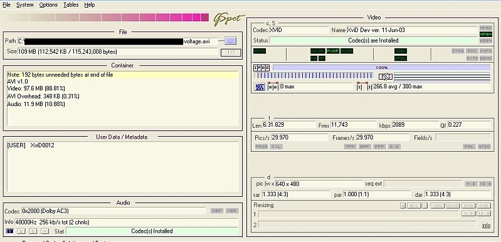Click the Len 6:31.829 field
501x242 pixels.
[x=288, y=125]
